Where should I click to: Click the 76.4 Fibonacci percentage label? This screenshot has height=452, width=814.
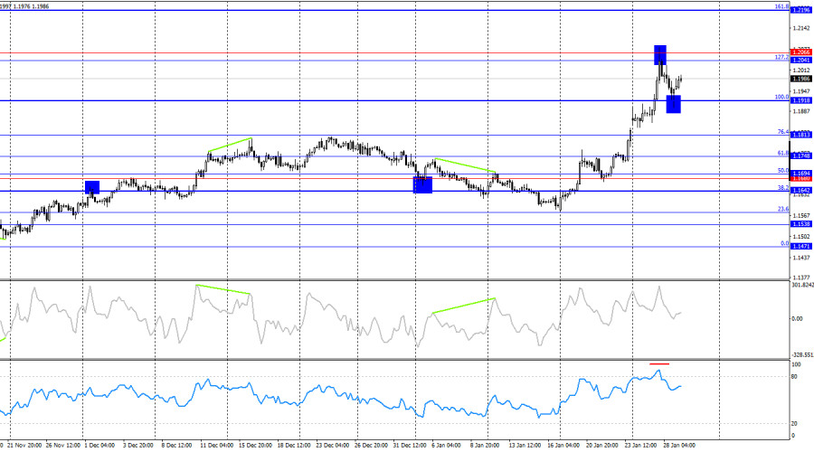pos(783,132)
